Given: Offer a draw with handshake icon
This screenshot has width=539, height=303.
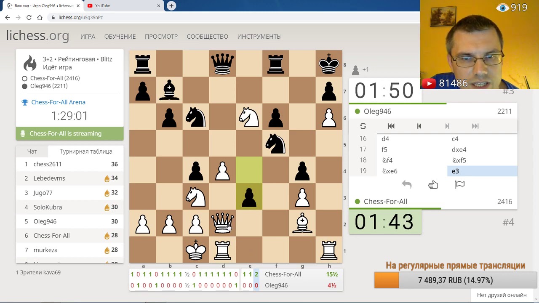Looking at the screenshot, I should click(x=433, y=184).
